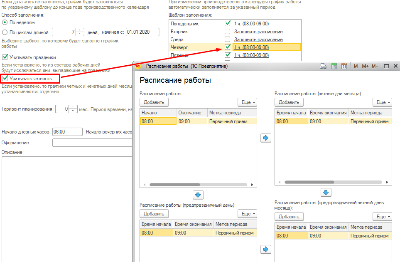Viewport: 400px width, 262px height.
Task: Expand the 'Еще' menu above main schedule table
Action: coord(247,102)
